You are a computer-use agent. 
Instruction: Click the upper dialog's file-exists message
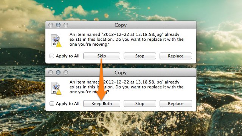(126, 39)
